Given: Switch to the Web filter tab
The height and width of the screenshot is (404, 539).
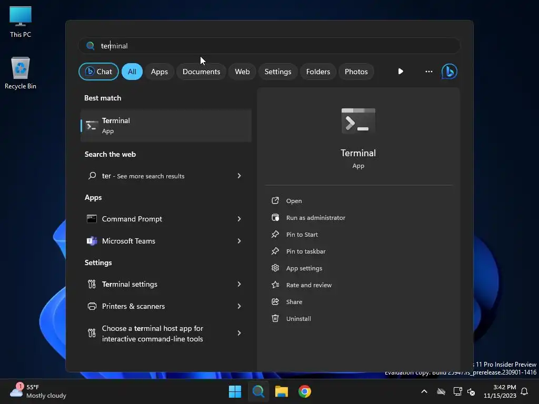Looking at the screenshot, I should coord(242,72).
